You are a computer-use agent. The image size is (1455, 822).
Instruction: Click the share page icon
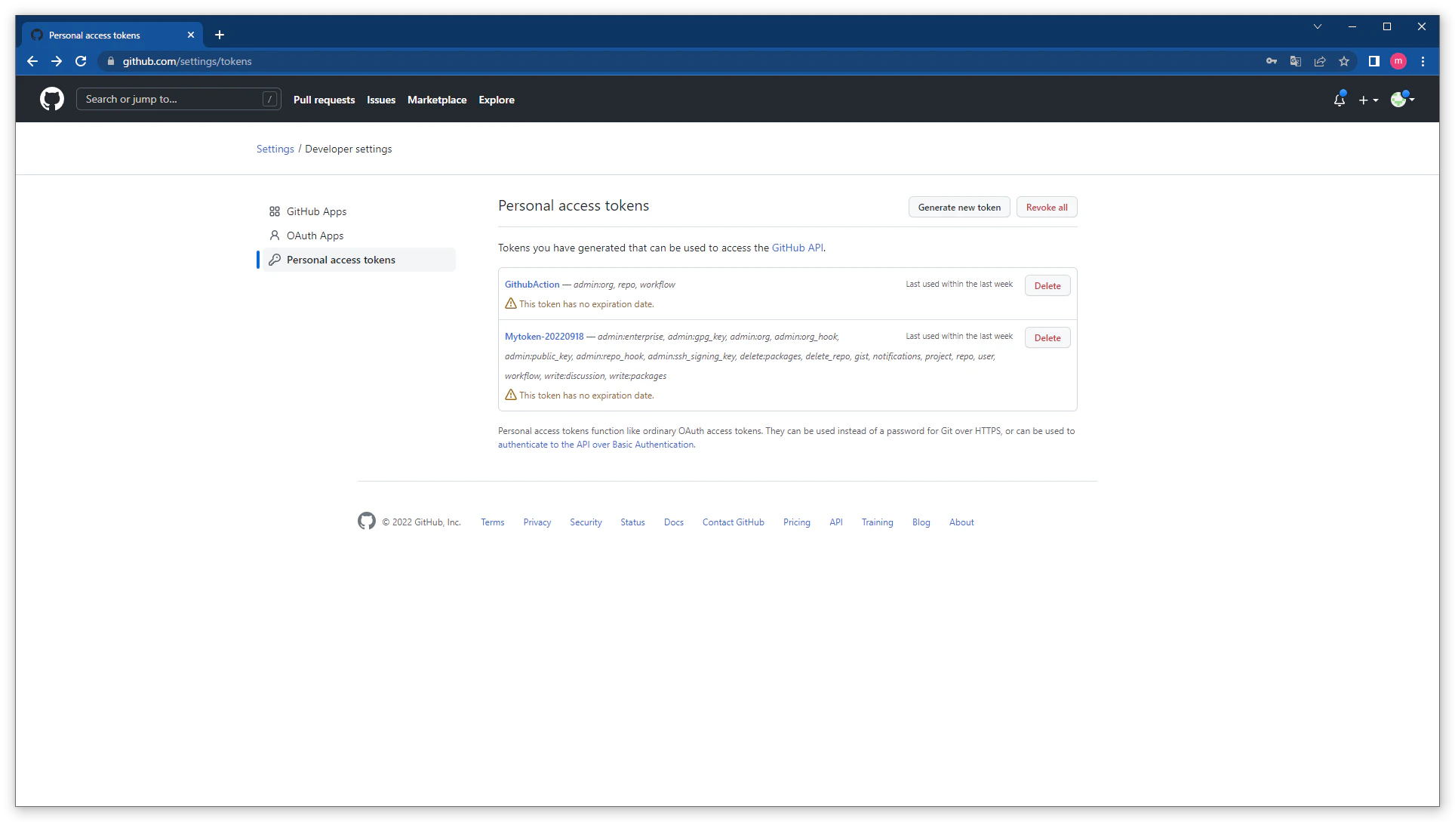pos(1320,61)
